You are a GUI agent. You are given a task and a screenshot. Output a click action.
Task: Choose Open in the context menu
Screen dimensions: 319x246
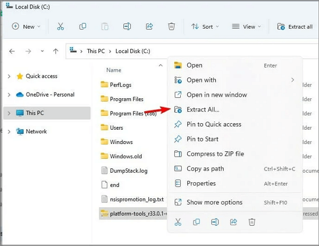pyautogui.click(x=234, y=65)
